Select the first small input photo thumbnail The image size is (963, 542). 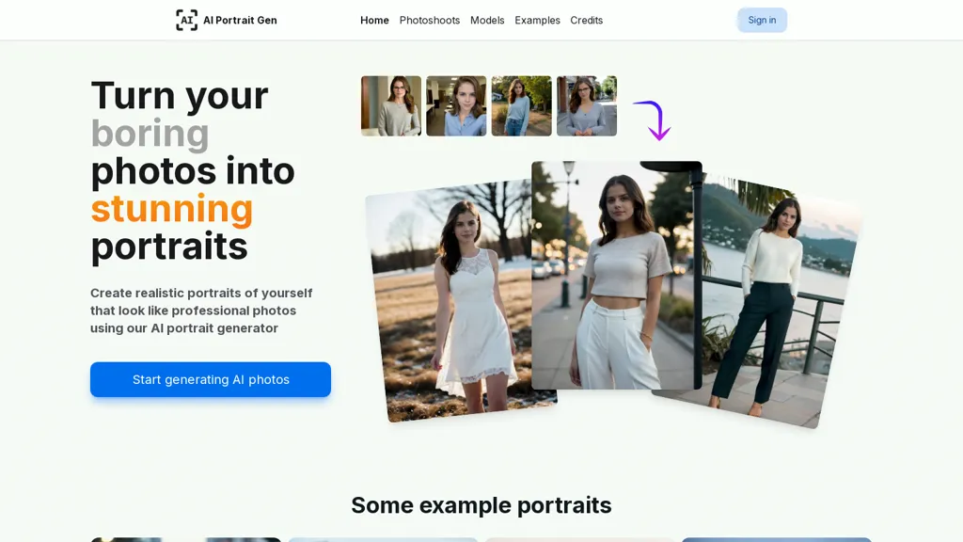[390, 105]
